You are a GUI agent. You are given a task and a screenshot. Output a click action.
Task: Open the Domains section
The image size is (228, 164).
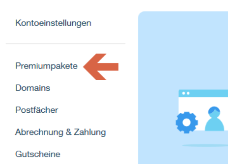pos(33,88)
